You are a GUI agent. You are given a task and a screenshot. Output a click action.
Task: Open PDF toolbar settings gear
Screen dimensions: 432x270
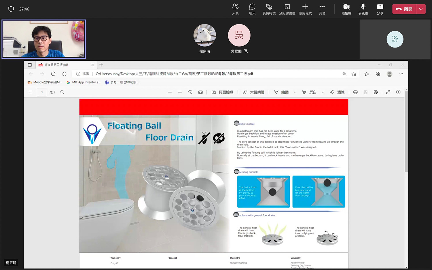398,92
